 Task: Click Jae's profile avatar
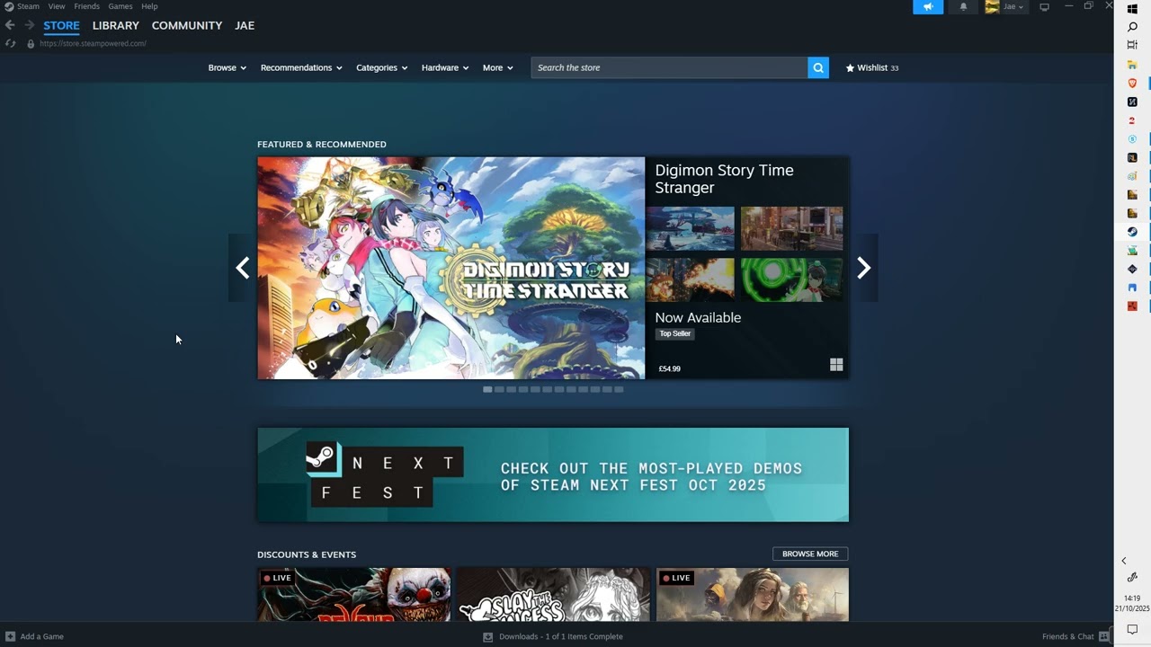pos(992,6)
